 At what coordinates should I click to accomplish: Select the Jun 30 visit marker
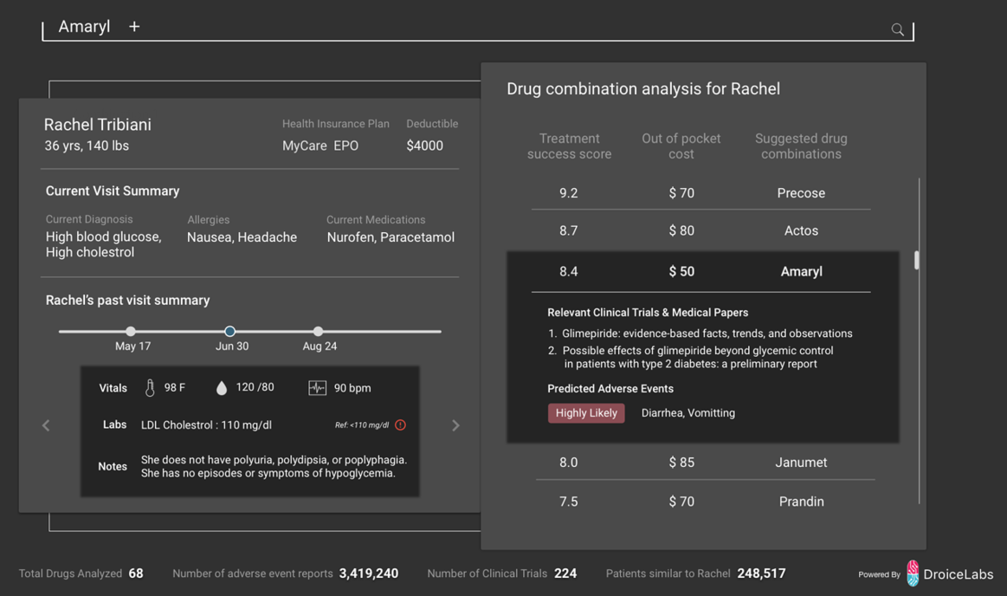pyautogui.click(x=230, y=332)
